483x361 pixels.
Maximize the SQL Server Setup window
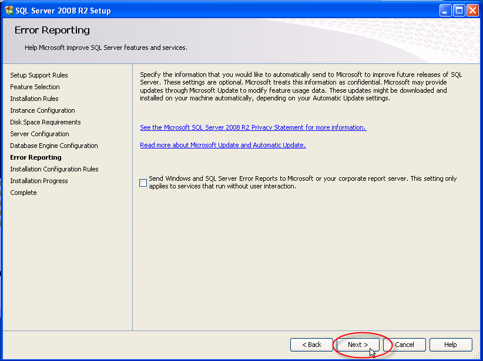coord(459,11)
